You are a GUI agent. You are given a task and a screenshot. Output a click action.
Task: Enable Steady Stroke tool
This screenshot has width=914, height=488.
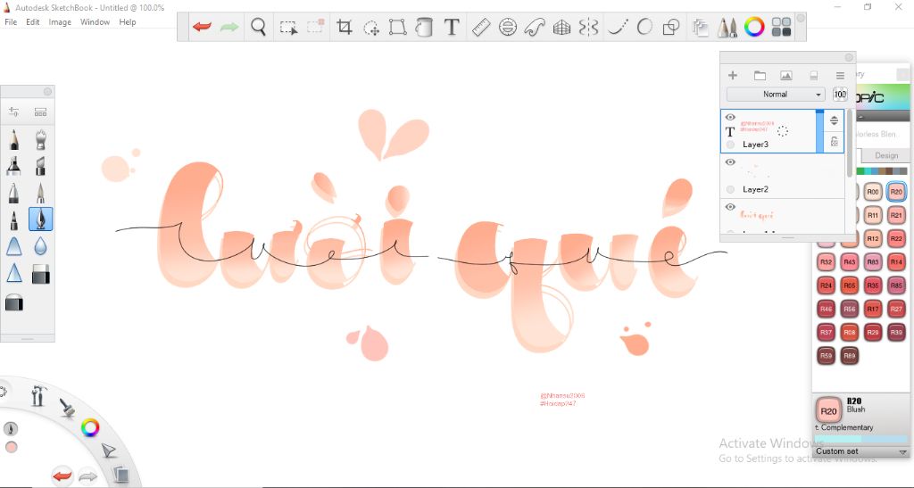tap(618, 27)
